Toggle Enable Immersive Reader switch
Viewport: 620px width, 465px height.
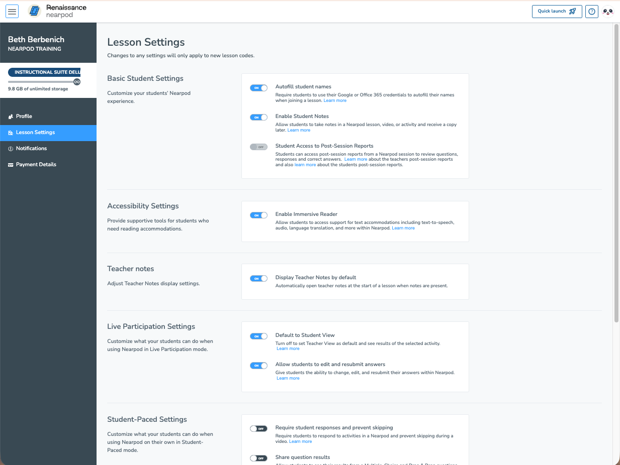[258, 215]
